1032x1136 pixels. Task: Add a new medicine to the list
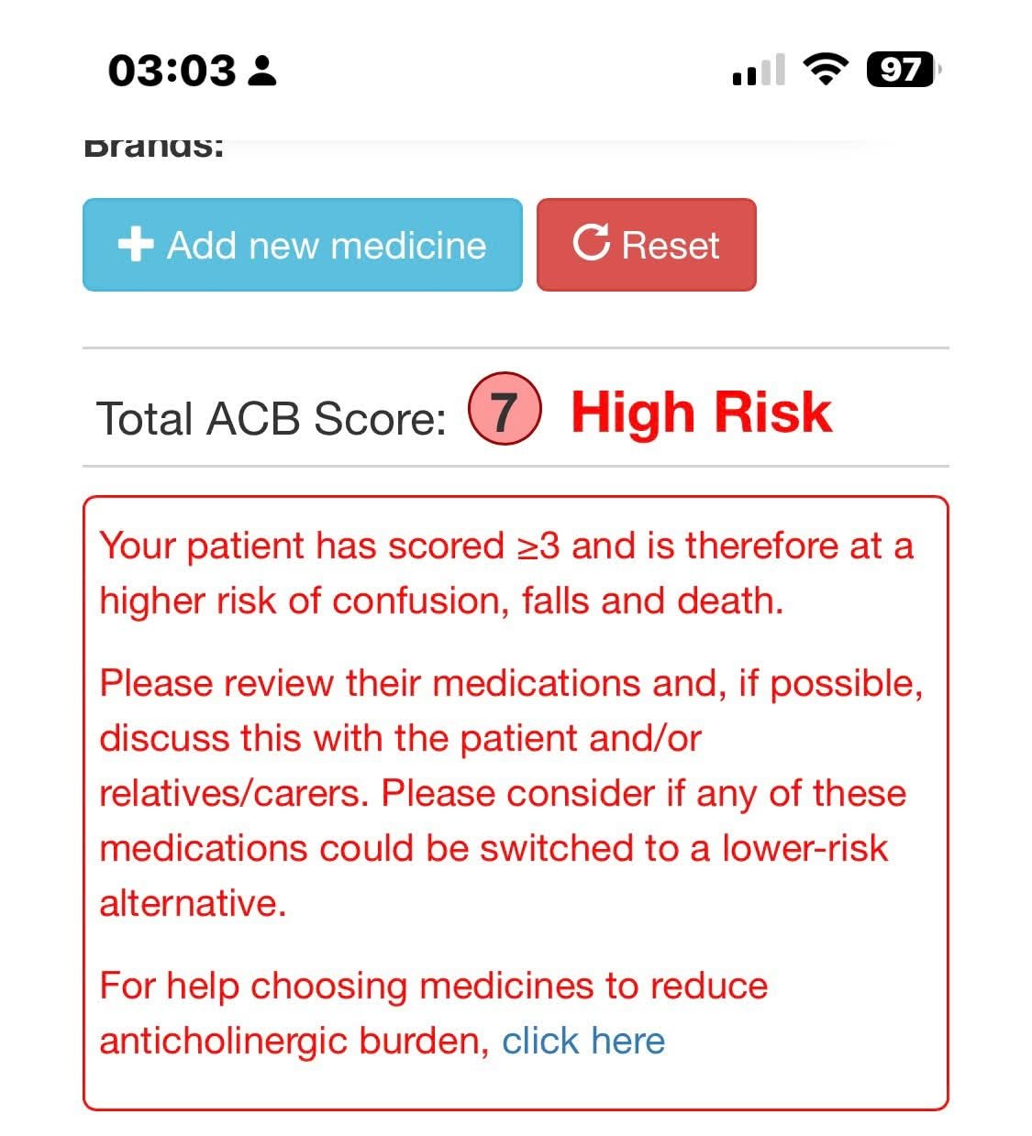(303, 245)
